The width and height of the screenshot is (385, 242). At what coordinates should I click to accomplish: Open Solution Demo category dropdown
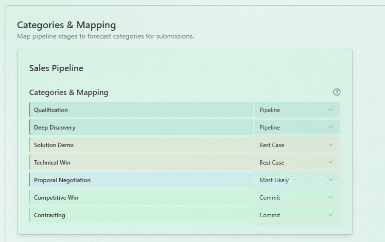pyautogui.click(x=297, y=145)
